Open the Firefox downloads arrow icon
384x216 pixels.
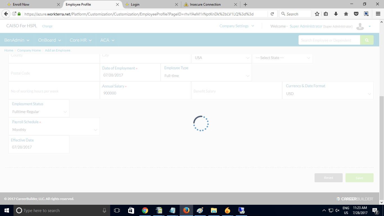(x=336, y=14)
